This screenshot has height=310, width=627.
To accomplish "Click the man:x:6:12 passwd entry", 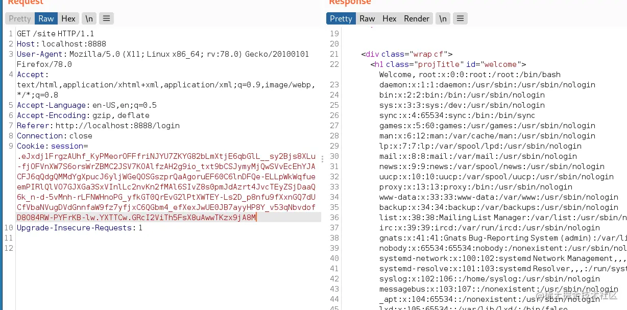I will click(487, 136).
